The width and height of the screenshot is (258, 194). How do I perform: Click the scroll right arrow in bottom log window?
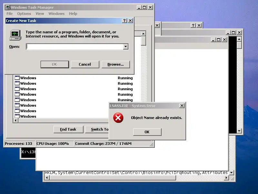click(x=226, y=178)
